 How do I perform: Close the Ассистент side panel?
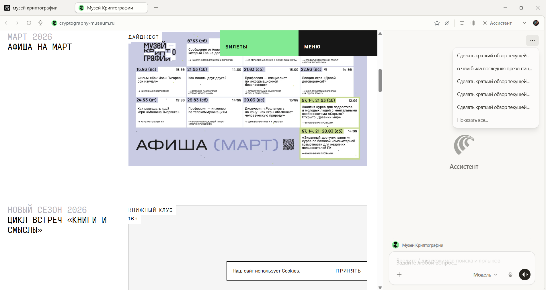click(485, 23)
